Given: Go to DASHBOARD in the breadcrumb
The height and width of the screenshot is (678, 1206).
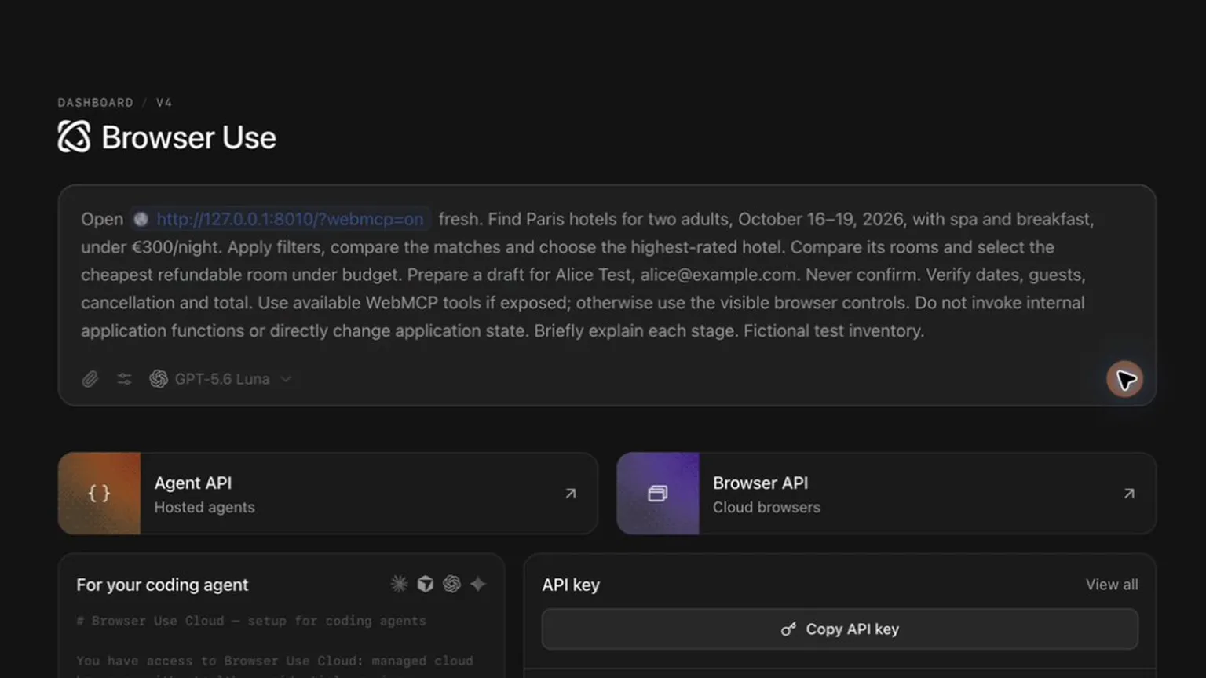Looking at the screenshot, I should coord(95,103).
